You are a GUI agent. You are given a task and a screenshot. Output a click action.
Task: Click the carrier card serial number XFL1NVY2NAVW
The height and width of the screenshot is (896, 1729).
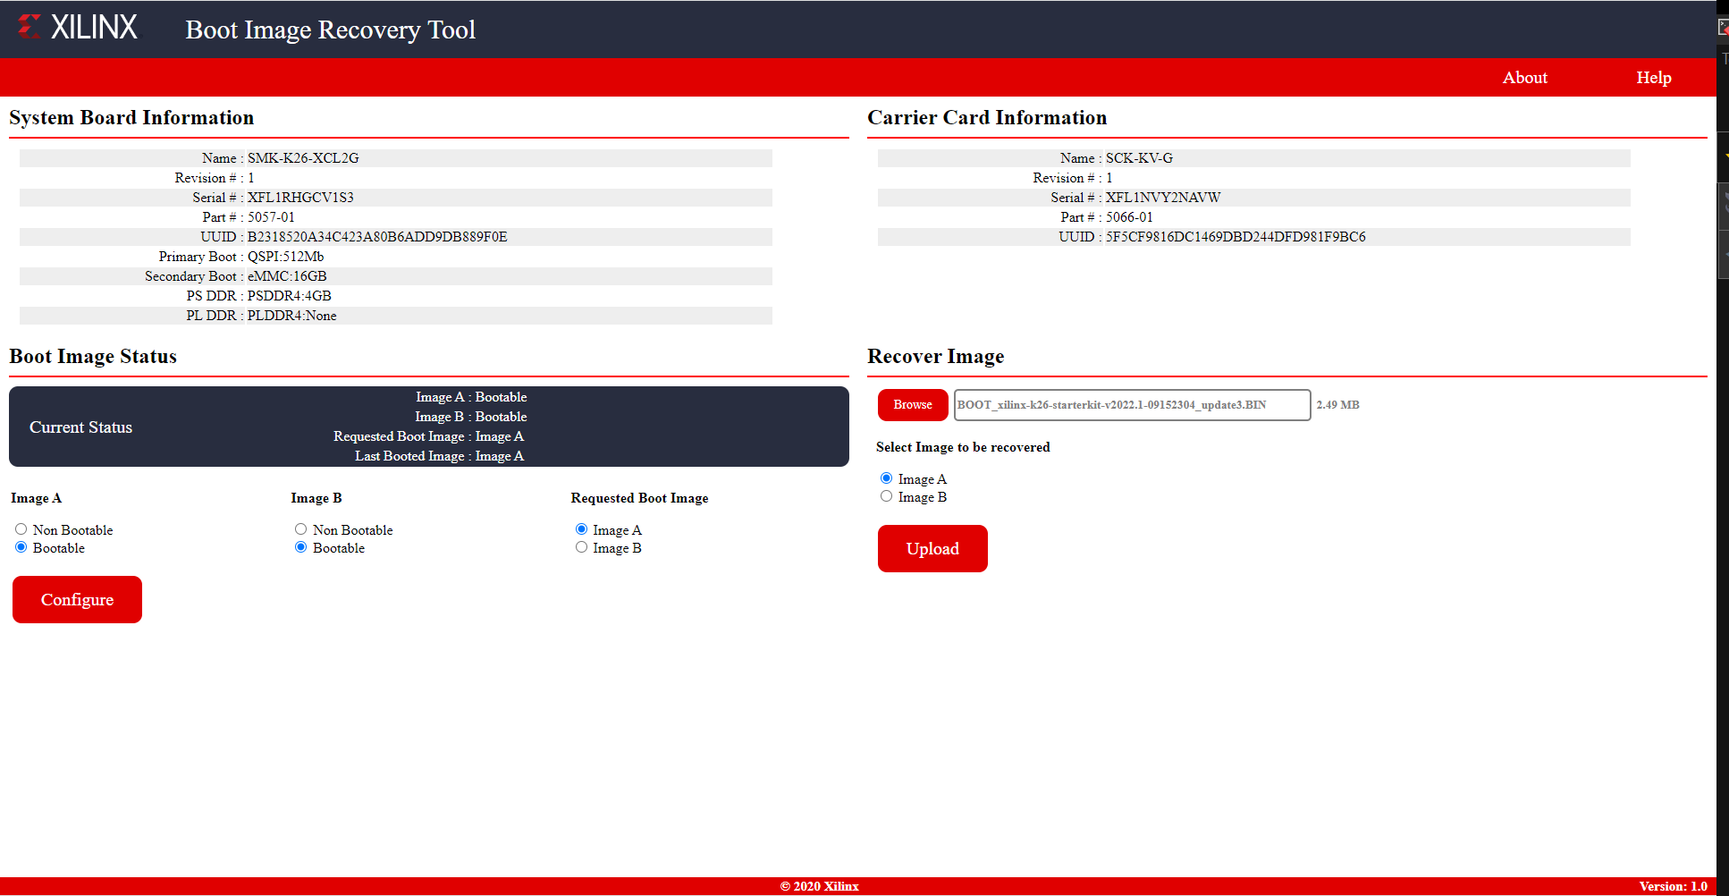coord(1162,198)
